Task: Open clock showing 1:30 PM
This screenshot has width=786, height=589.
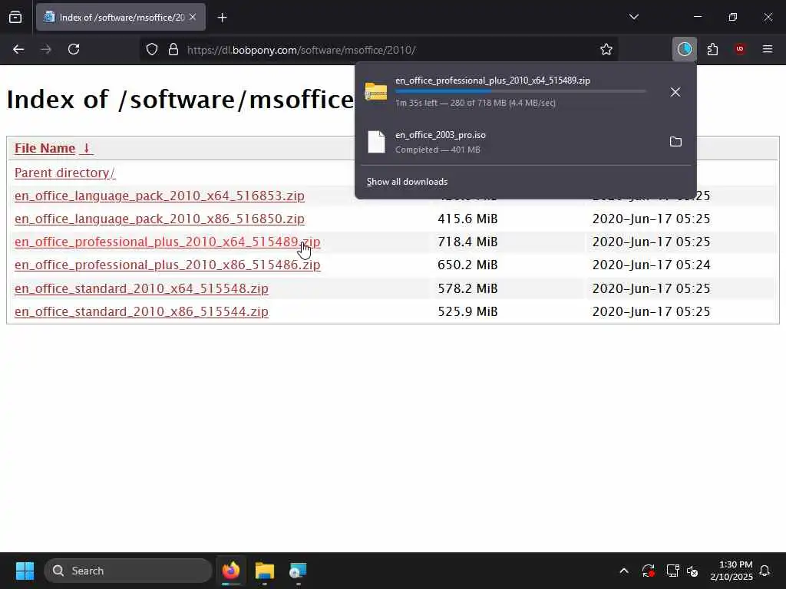Action: (732, 571)
